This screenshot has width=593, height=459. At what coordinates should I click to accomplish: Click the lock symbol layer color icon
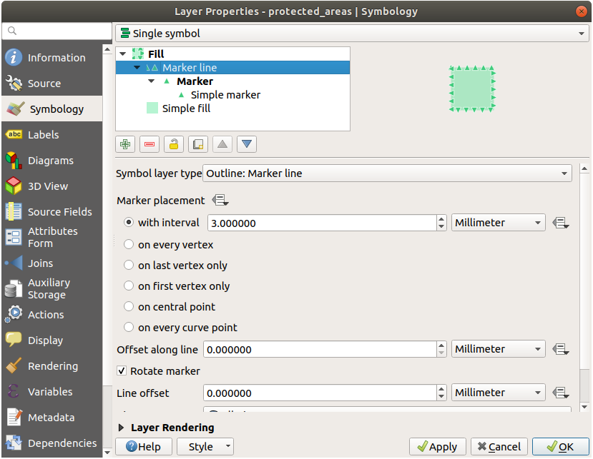[173, 144]
